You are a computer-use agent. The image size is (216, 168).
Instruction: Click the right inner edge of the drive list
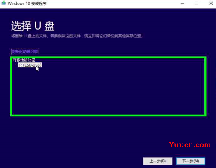pyautogui.click(x=204, y=87)
